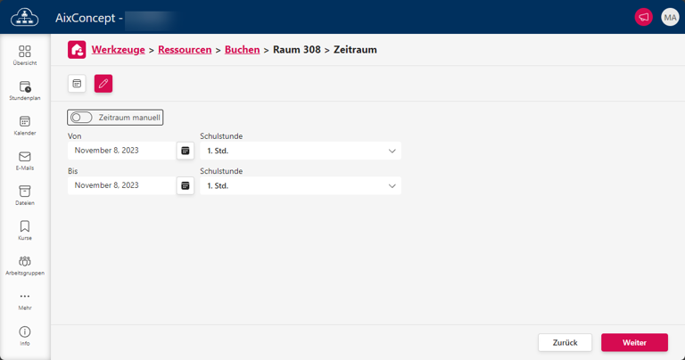The width and height of the screenshot is (685, 360).
Task: Follow the Ressourcen breadcrumb link
Action: 185,50
